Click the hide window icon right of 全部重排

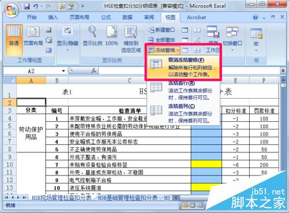[185, 40]
